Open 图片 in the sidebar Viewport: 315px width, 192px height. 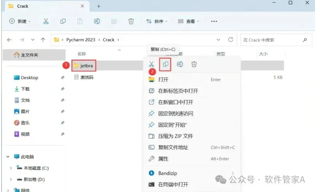[x=22, y=111]
